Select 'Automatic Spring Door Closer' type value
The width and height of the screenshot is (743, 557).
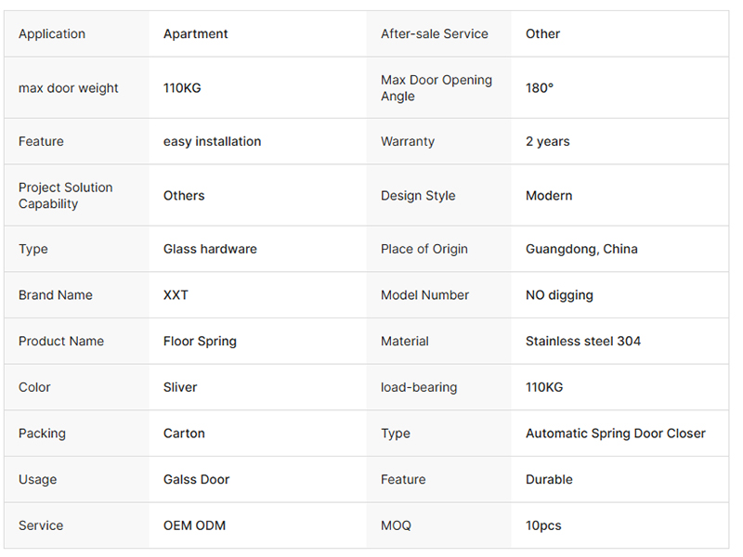coord(616,434)
